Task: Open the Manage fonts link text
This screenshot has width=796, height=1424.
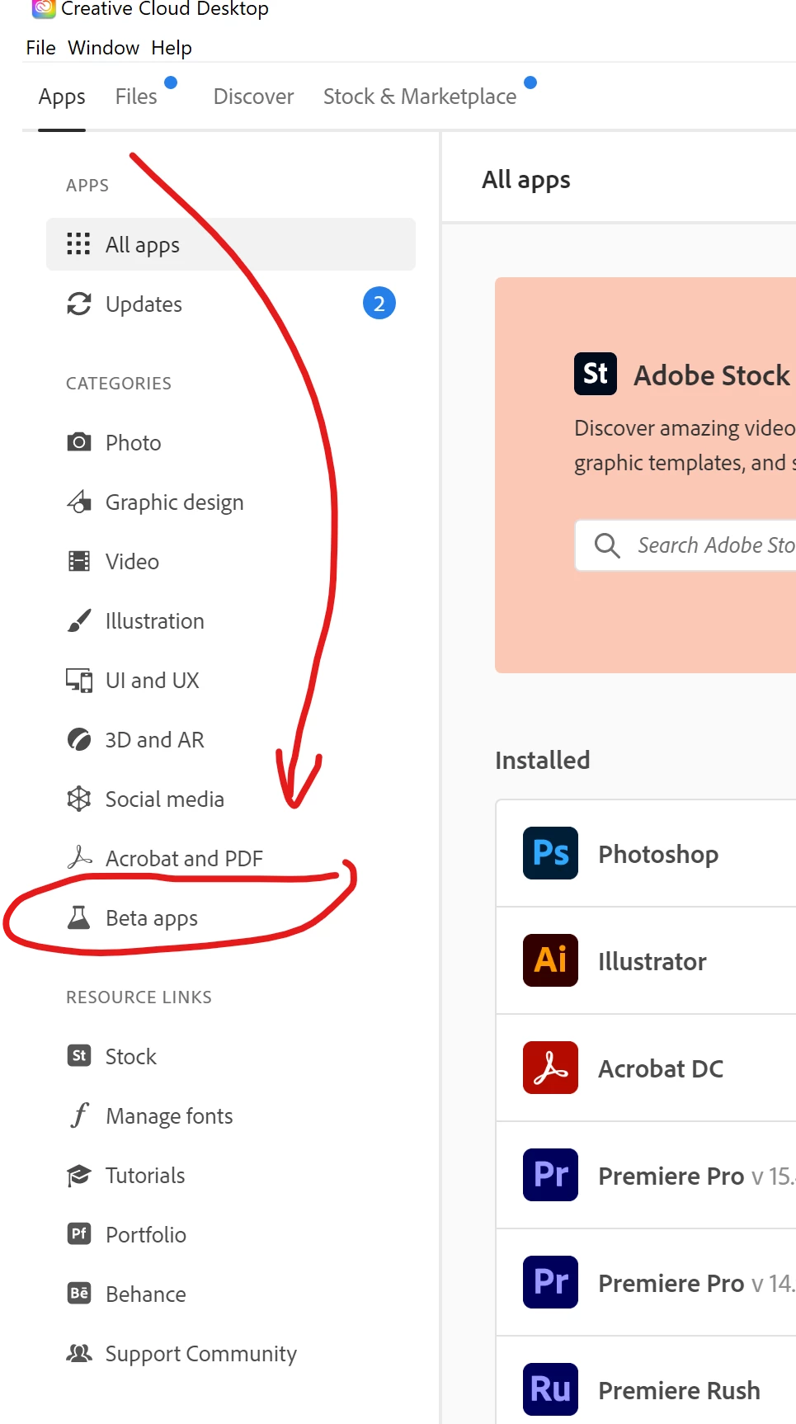Action: [x=170, y=1116]
